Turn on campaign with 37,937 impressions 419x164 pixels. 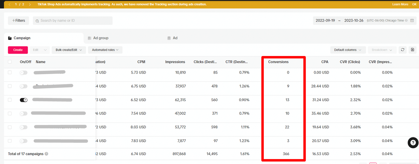[24, 86]
